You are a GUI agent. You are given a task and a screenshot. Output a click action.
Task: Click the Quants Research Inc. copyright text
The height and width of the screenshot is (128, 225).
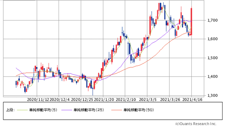196,124
